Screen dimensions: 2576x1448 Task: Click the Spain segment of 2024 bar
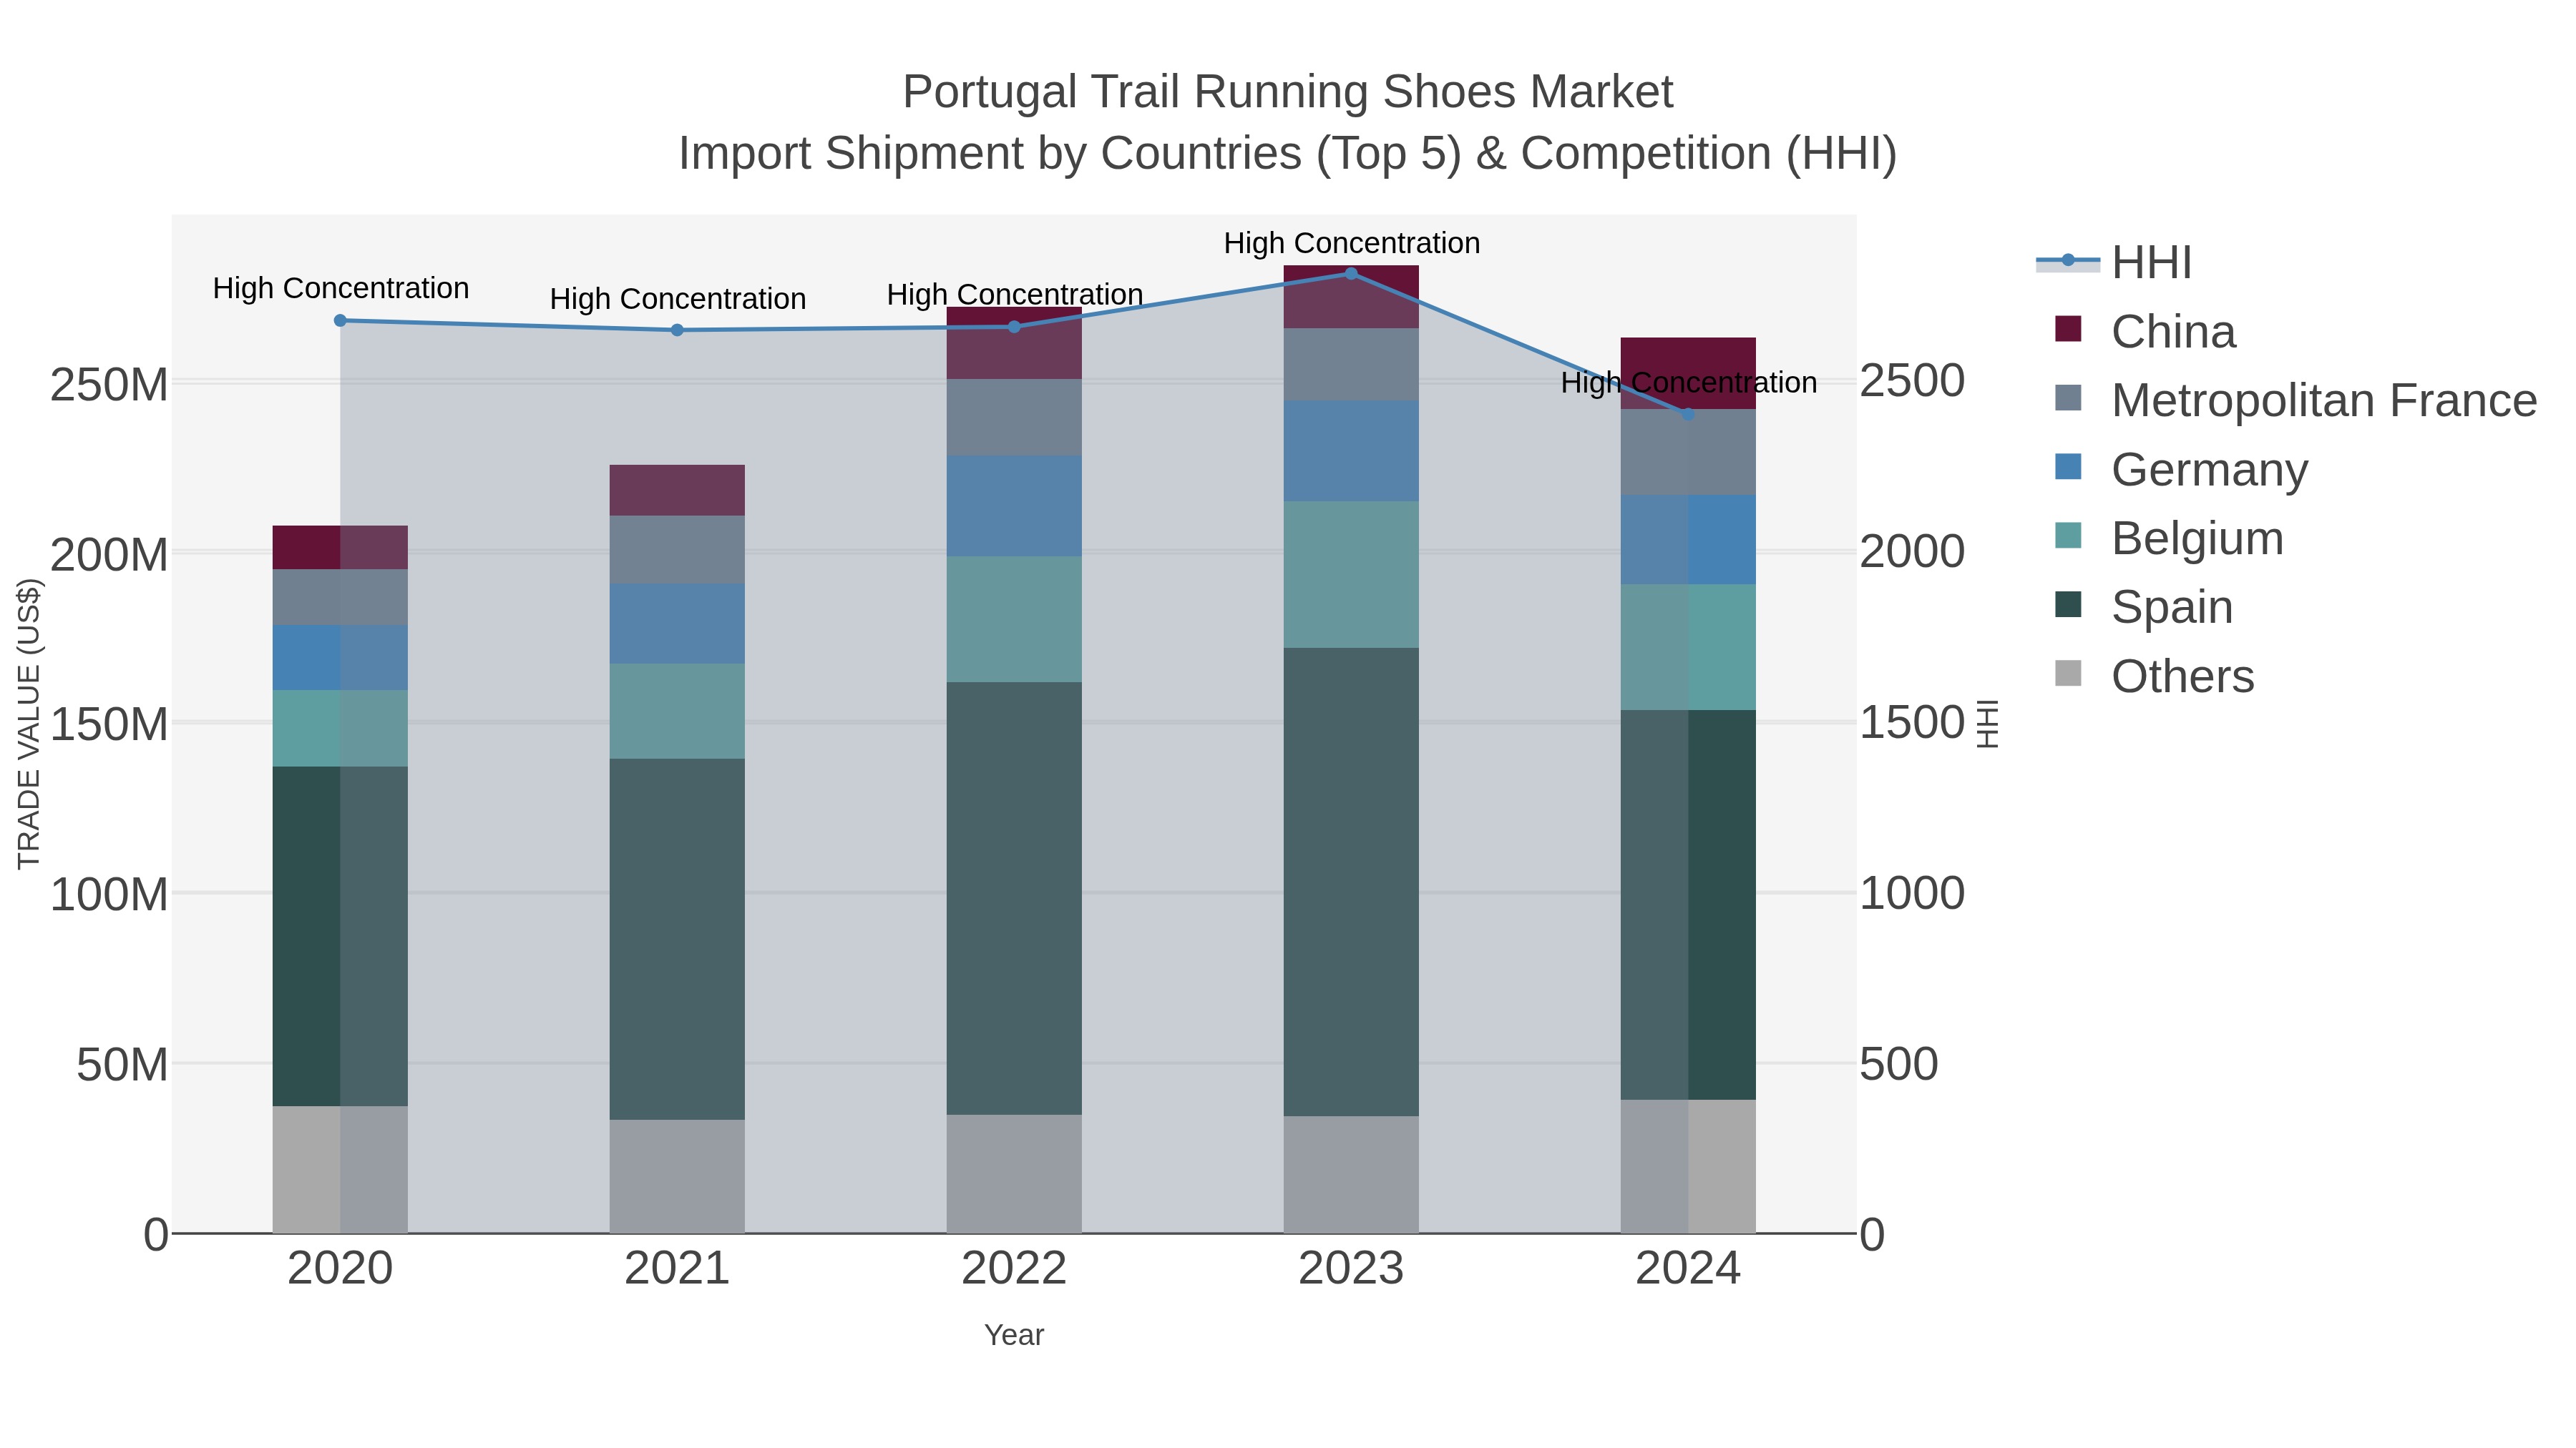(1688, 905)
